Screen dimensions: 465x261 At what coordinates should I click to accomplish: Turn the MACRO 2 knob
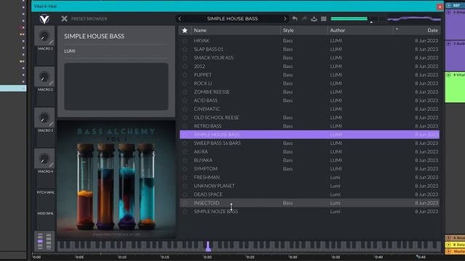[x=44, y=78]
